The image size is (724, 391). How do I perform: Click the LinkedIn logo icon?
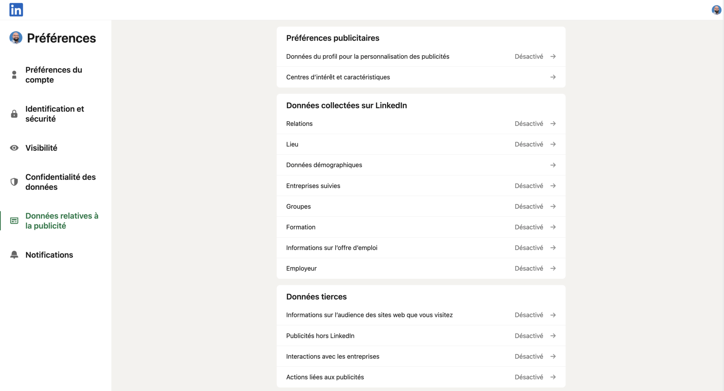pos(16,10)
